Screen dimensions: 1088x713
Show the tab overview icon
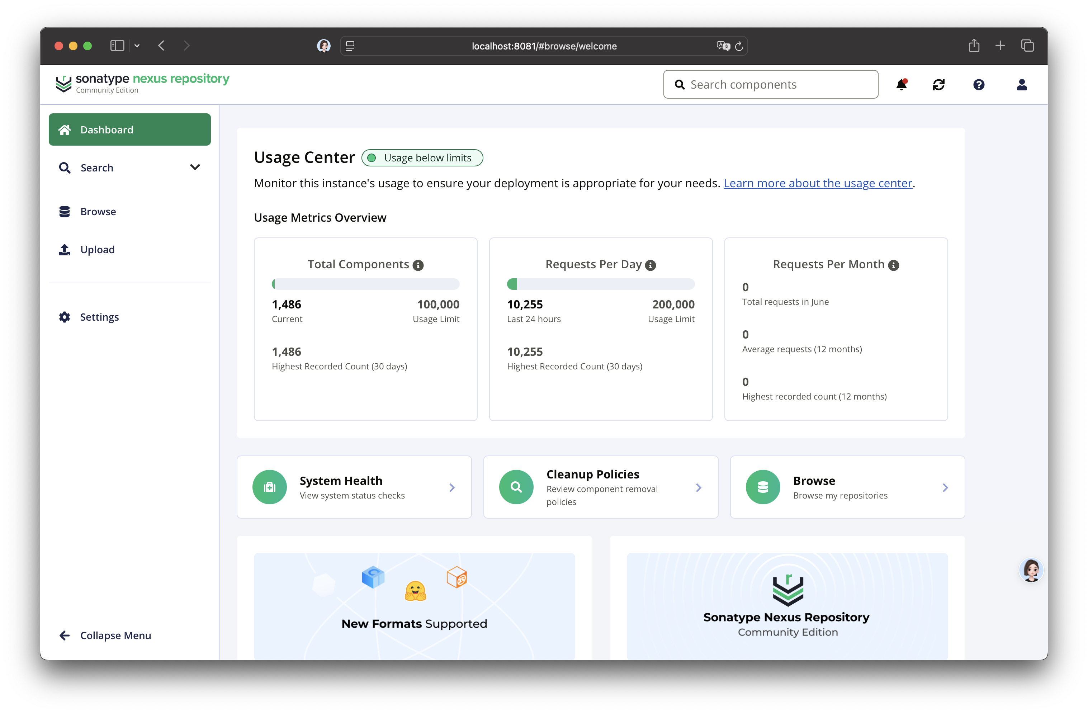point(1027,46)
